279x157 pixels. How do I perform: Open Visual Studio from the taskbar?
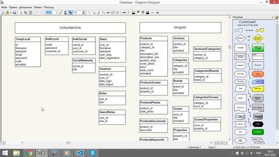tap(80, 153)
